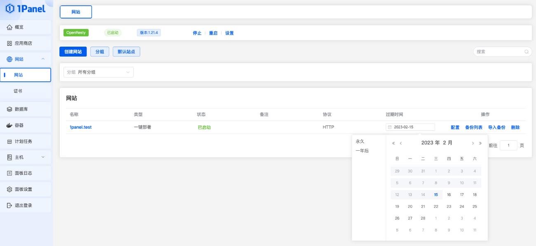Open the 面板日志 panel logs icon
Image resolution: width=536 pixels, height=246 pixels.
pos(10,173)
